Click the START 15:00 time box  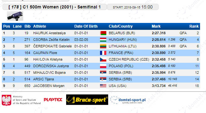(133, 7)
